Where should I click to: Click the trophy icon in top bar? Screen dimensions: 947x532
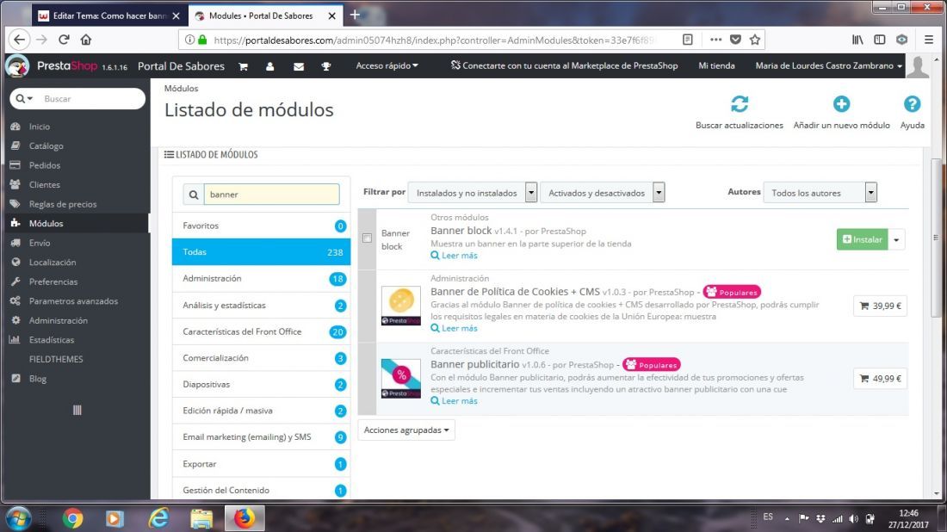pos(326,66)
